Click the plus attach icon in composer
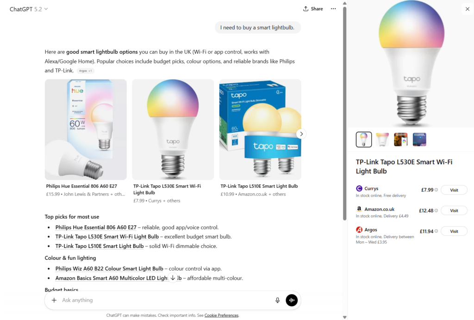 (54, 300)
